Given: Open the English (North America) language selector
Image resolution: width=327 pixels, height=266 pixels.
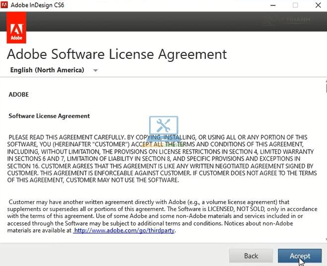Looking at the screenshot, I should pos(47,70).
